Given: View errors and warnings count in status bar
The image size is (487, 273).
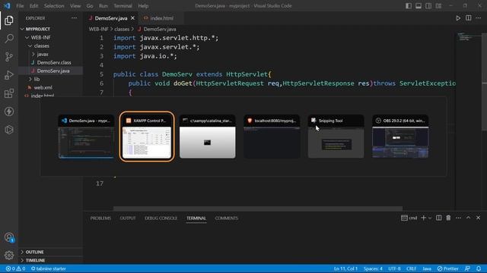Looking at the screenshot, I should click(x=15, y=268).
